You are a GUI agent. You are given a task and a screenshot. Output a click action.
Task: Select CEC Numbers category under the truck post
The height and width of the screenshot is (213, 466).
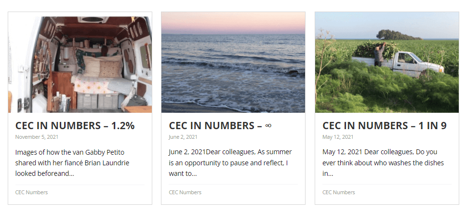339,192
